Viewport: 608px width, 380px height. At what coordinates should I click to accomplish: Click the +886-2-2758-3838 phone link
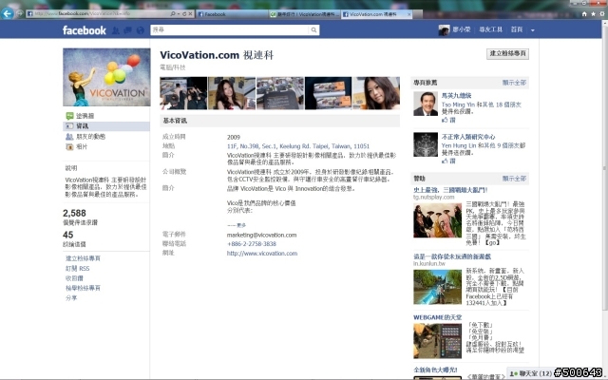[251, 244]
